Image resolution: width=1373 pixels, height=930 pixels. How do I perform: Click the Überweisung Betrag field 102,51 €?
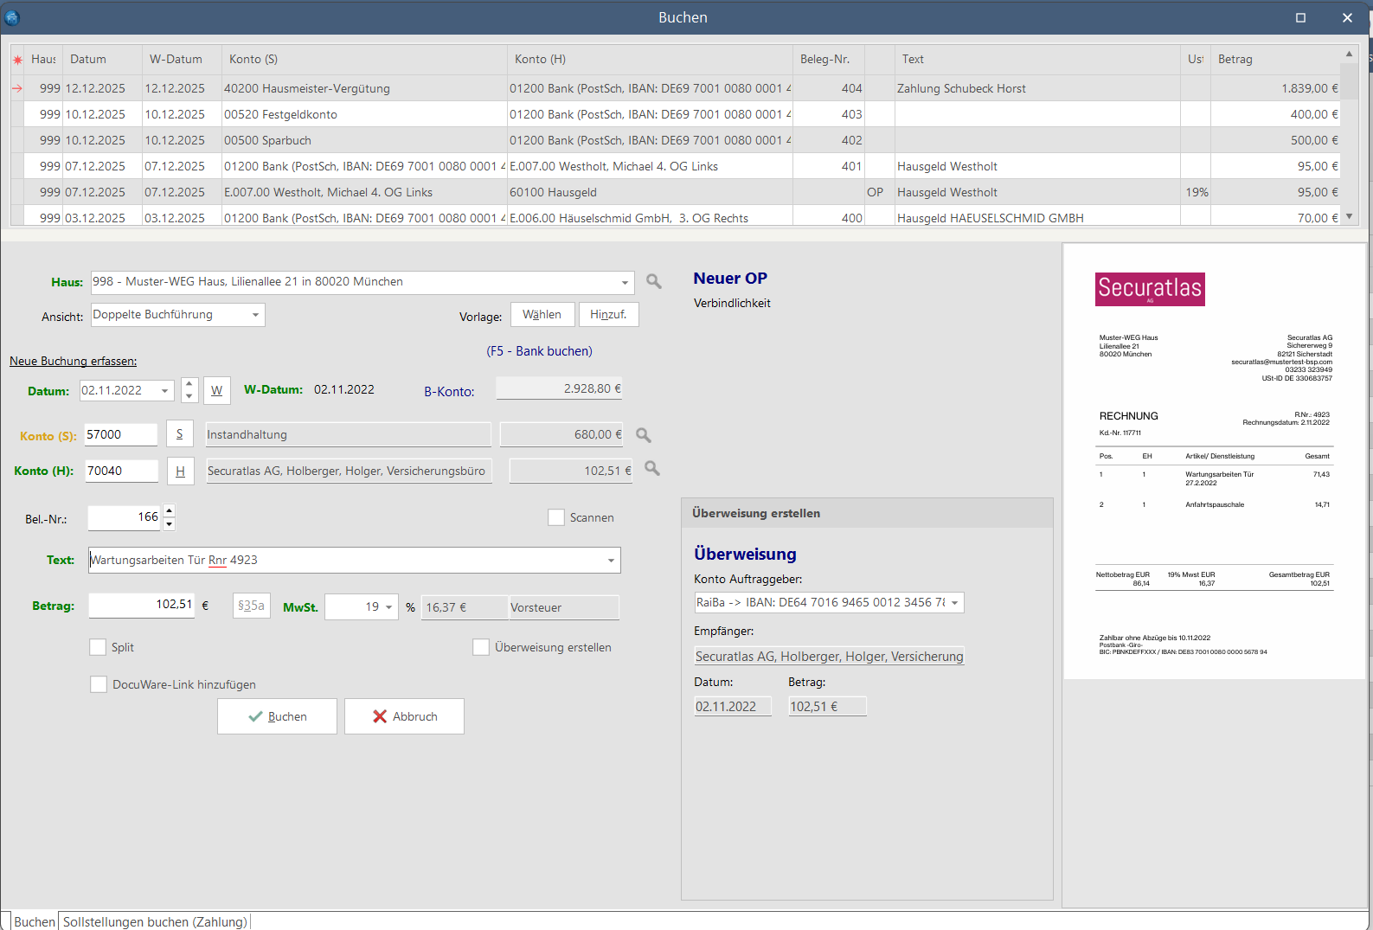(827, 707)
